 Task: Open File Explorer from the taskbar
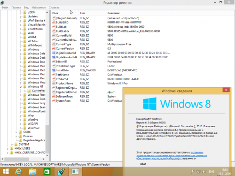(x=33, y=172)
